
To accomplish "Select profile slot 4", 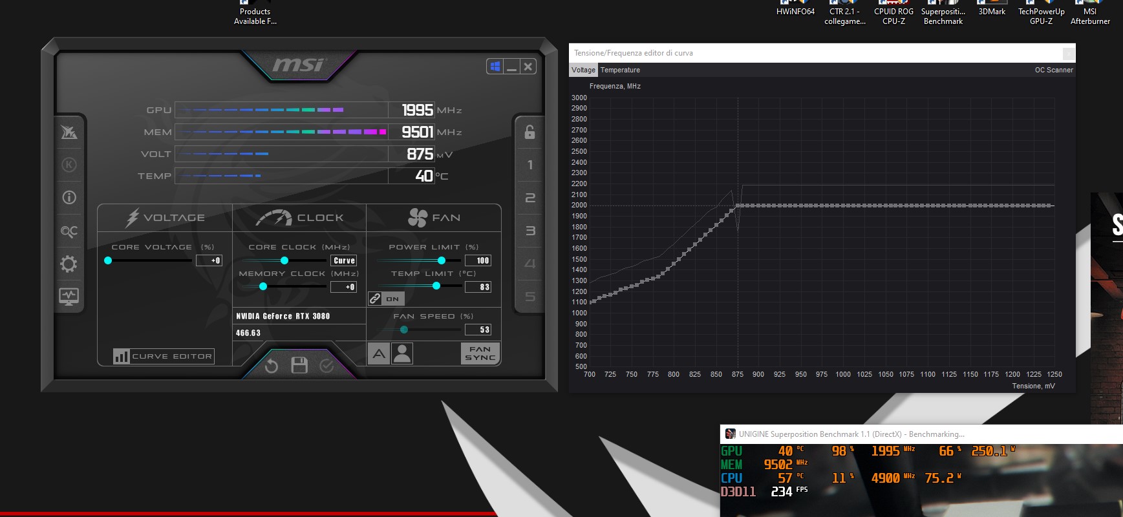I will (529, 264).
